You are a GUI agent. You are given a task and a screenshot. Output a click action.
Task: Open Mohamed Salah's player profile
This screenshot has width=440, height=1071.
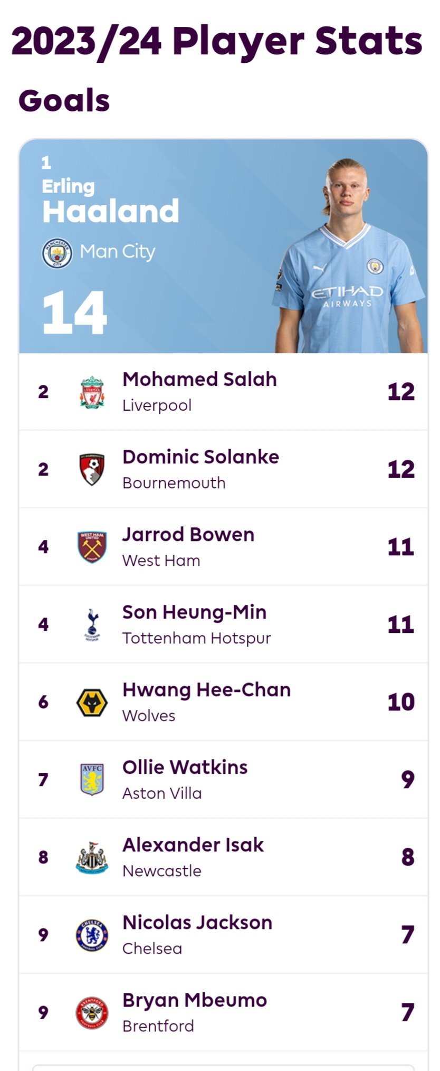click(199, 379)
